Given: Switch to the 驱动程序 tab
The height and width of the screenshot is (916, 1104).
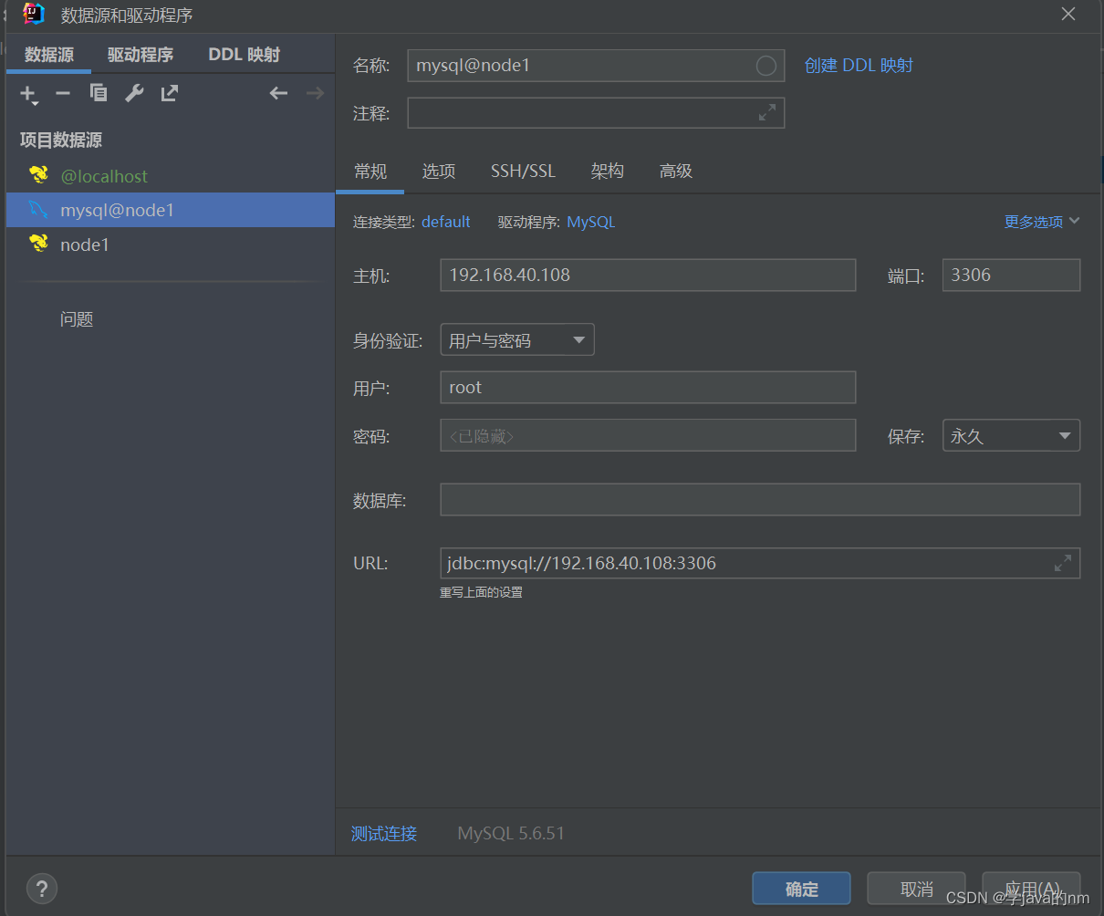Looking at the screenshot, I should click(141, 55).
